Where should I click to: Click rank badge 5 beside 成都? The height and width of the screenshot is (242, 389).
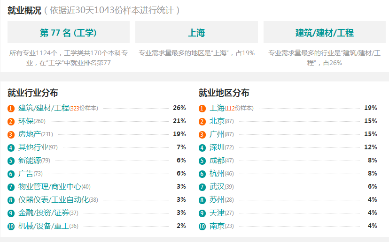pos(202,161)
